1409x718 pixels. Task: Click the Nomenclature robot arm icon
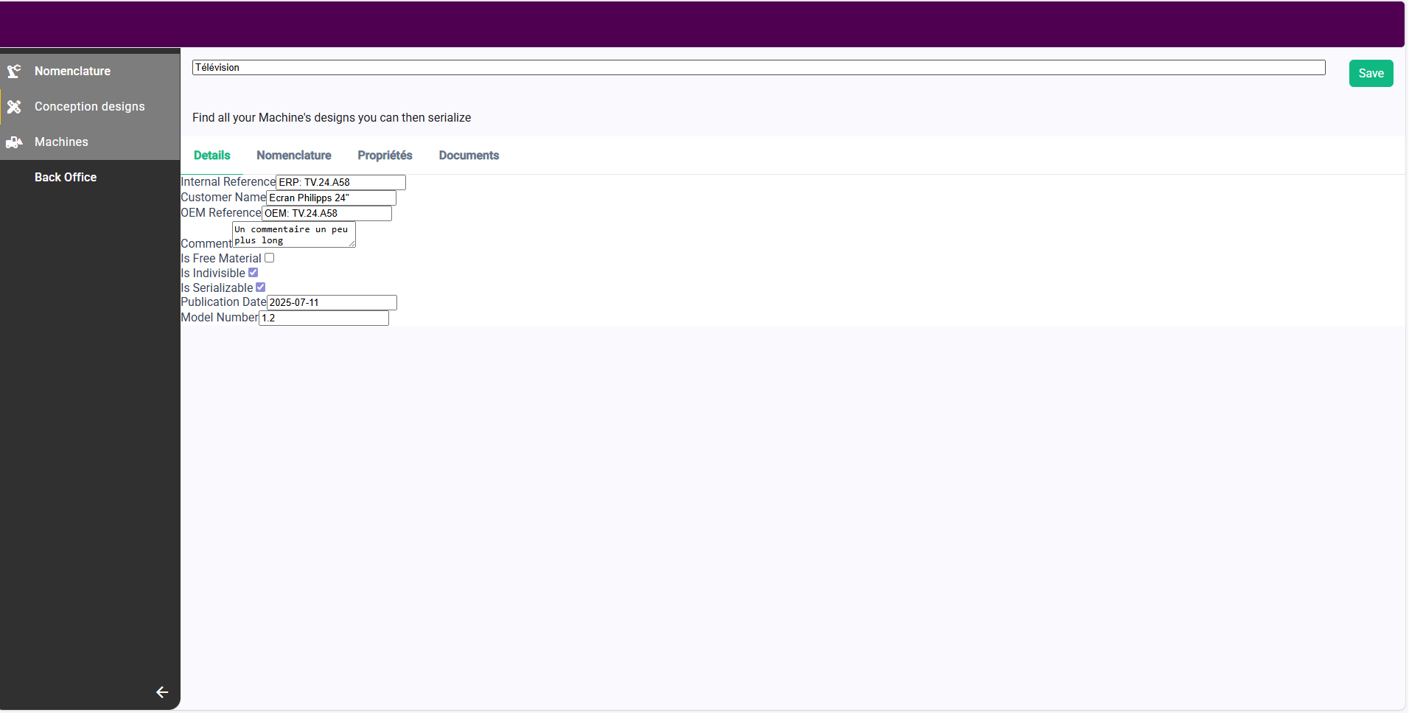point(14,72)
